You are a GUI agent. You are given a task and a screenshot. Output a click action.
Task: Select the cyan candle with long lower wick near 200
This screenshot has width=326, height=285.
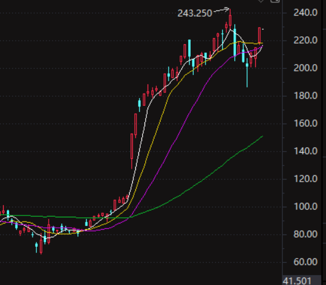point(247,72)
